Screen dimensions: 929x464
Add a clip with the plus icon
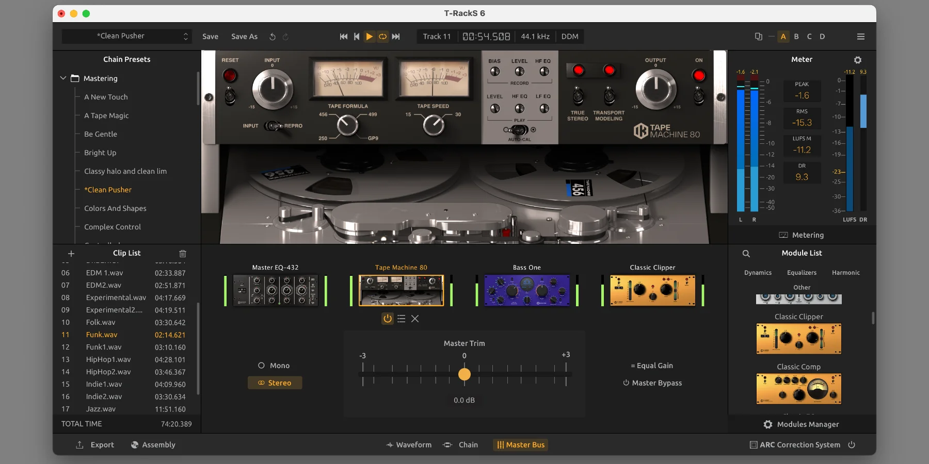[x=71, y=254]
